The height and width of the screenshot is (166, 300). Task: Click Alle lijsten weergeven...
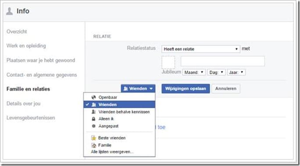tap(112, 152)
